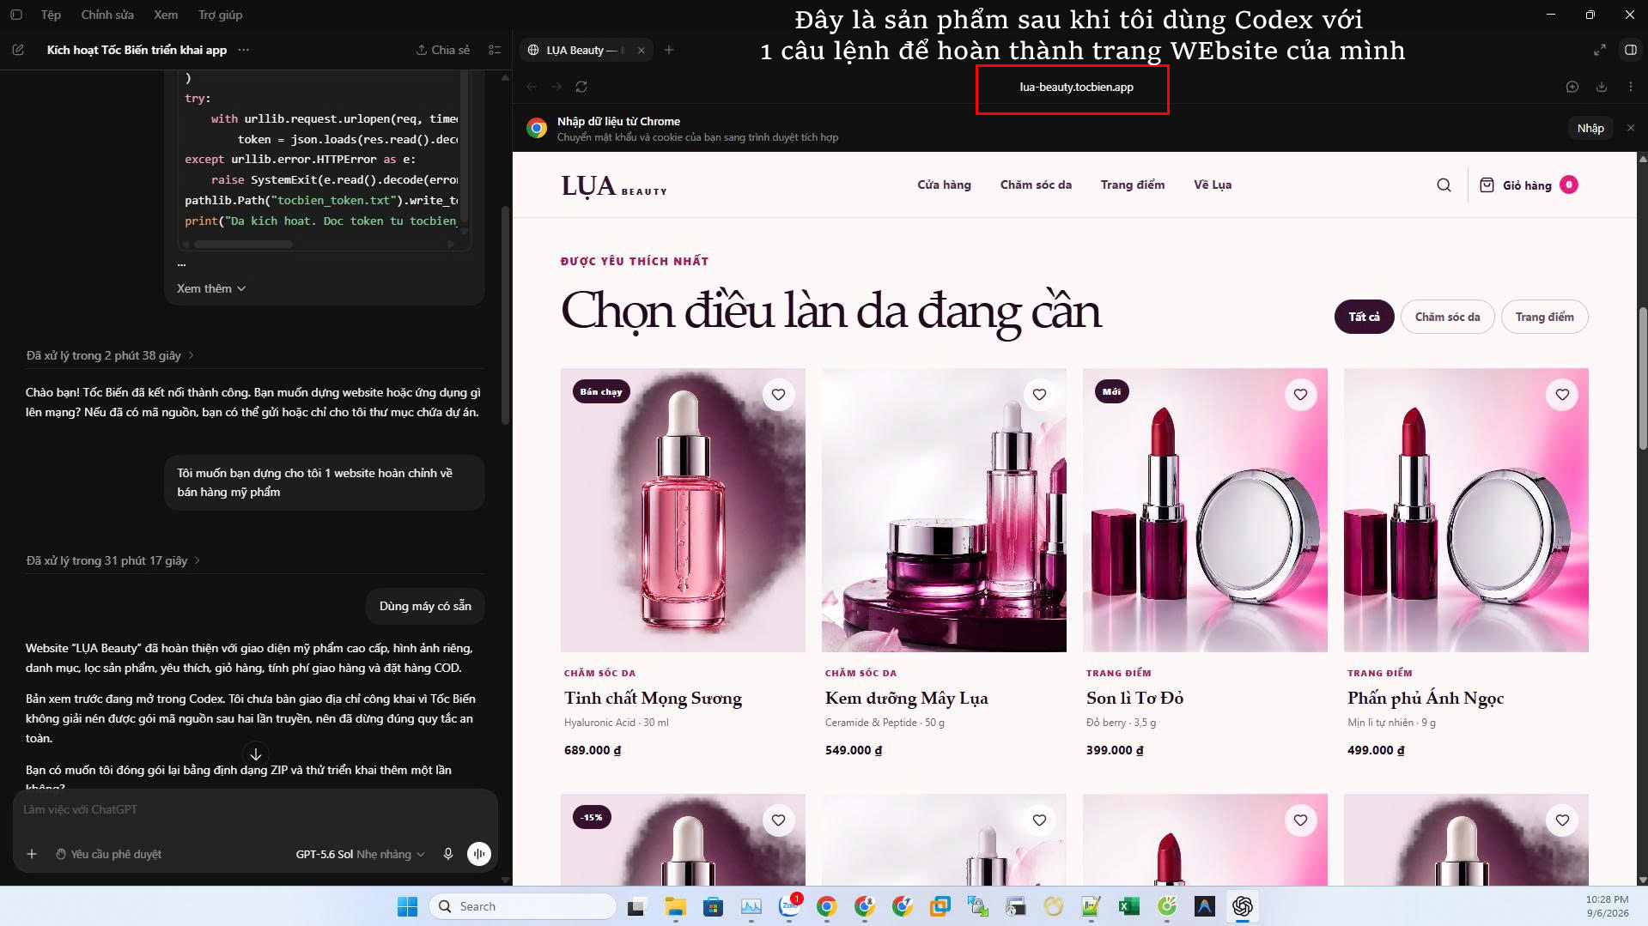Screen dimensions: 1648x926
Task: Close the LỤA Beauty browser tab
Action: tap(641, 50)
